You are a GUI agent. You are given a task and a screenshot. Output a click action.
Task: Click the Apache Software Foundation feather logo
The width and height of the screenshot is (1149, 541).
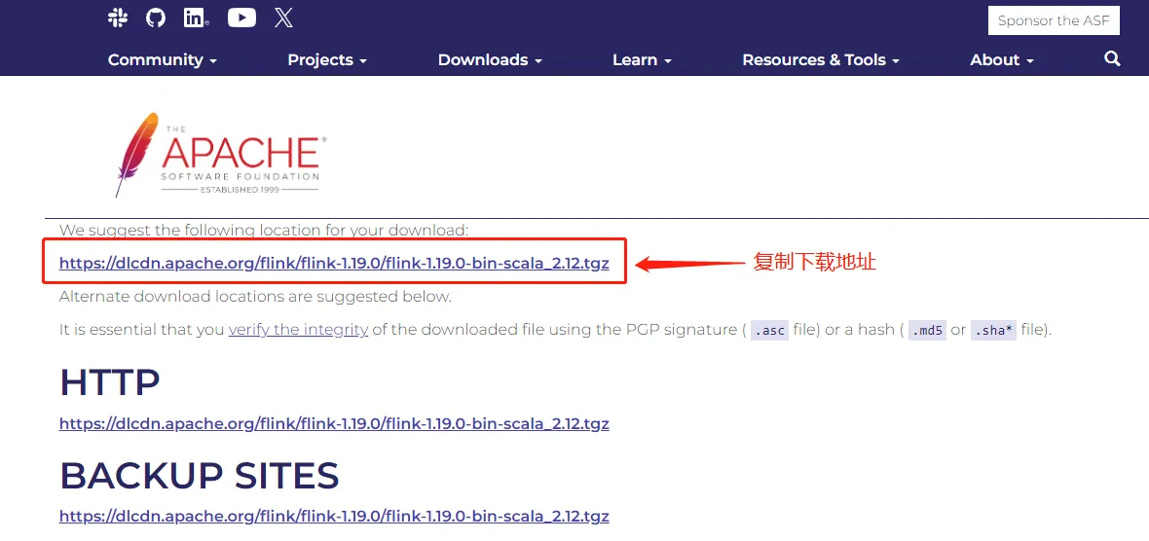(x=219, y=155)
